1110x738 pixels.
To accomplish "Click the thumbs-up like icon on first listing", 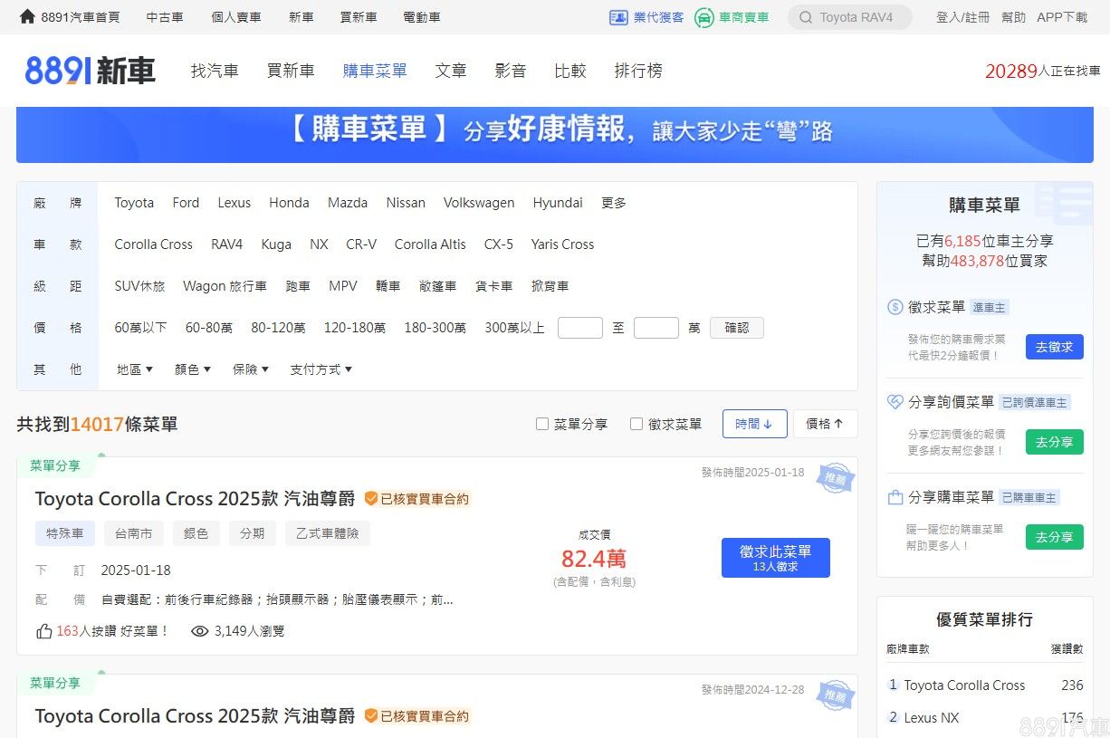I will point(44,631).
